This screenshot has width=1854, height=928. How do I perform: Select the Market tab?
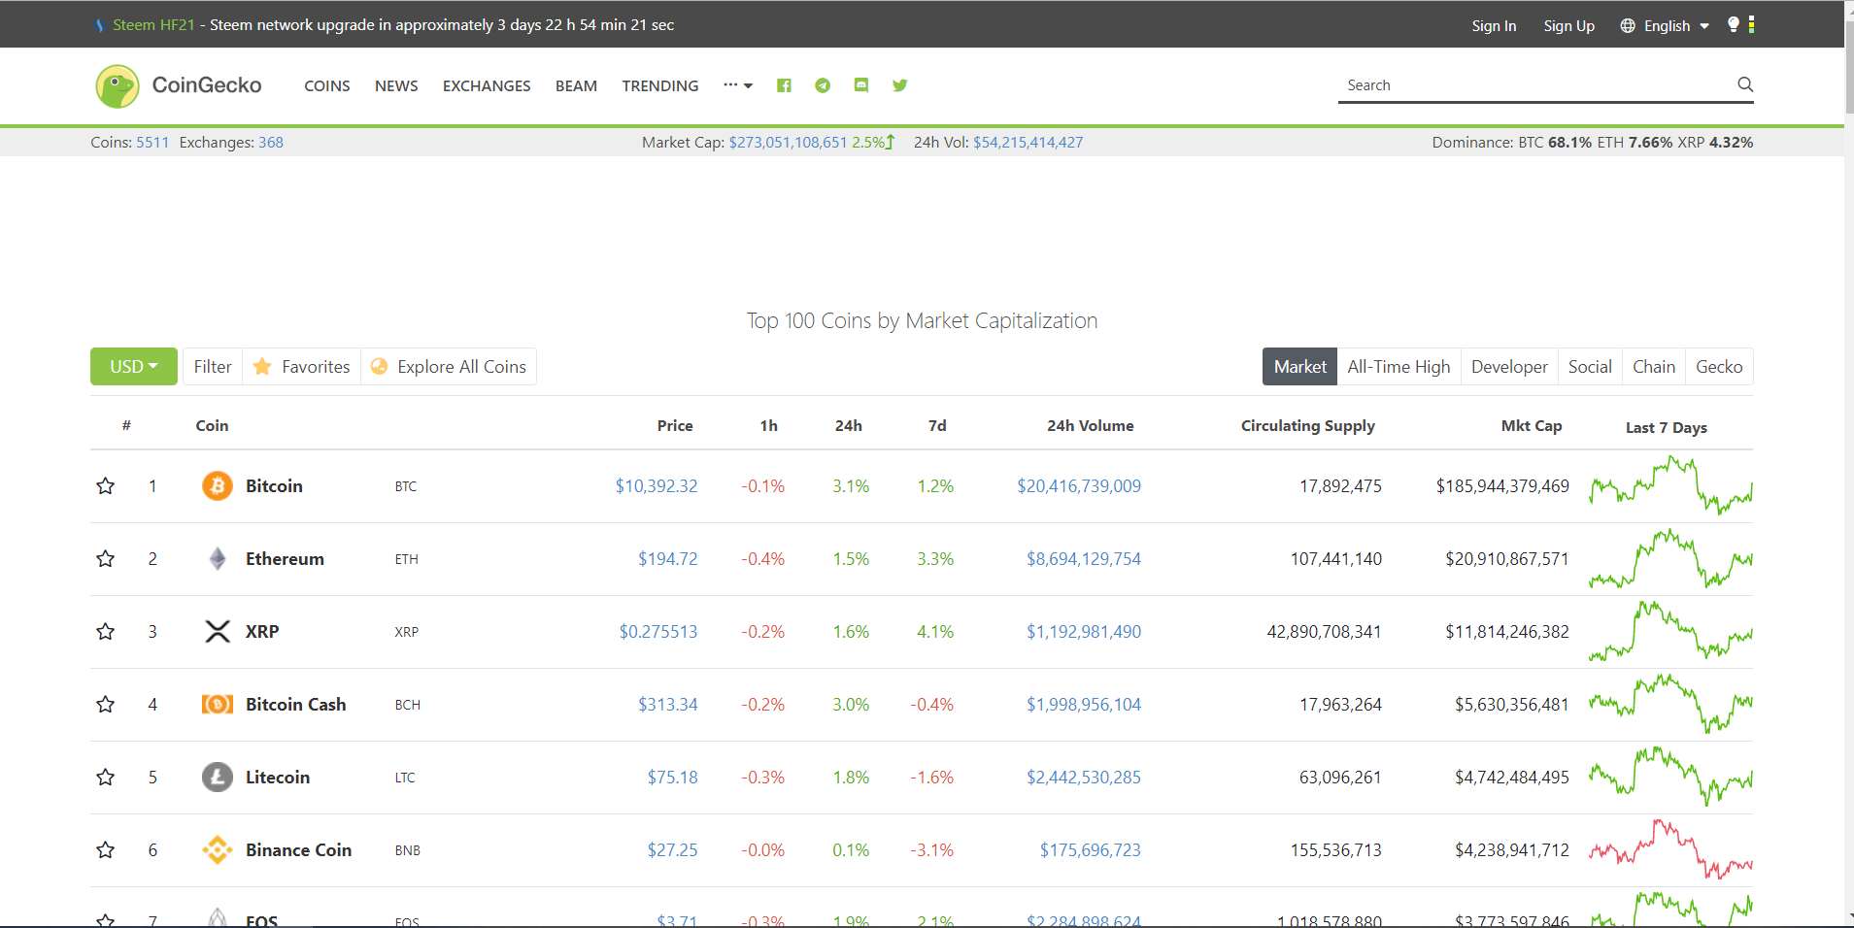point(1299,367)
